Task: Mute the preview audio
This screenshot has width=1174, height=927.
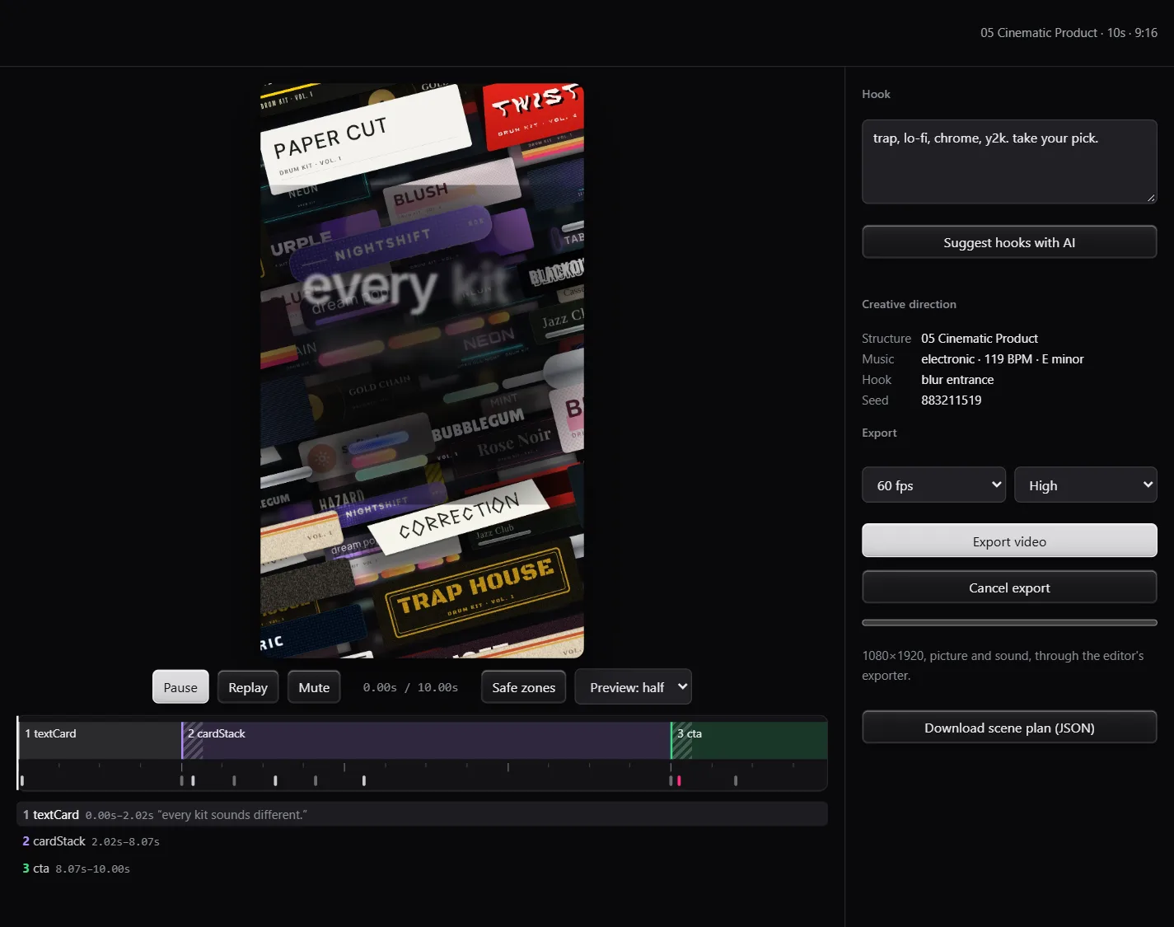Action: [x=314, y=687]
